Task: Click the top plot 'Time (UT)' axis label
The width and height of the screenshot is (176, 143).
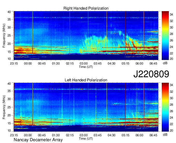Action: click(x=86, y=67)
